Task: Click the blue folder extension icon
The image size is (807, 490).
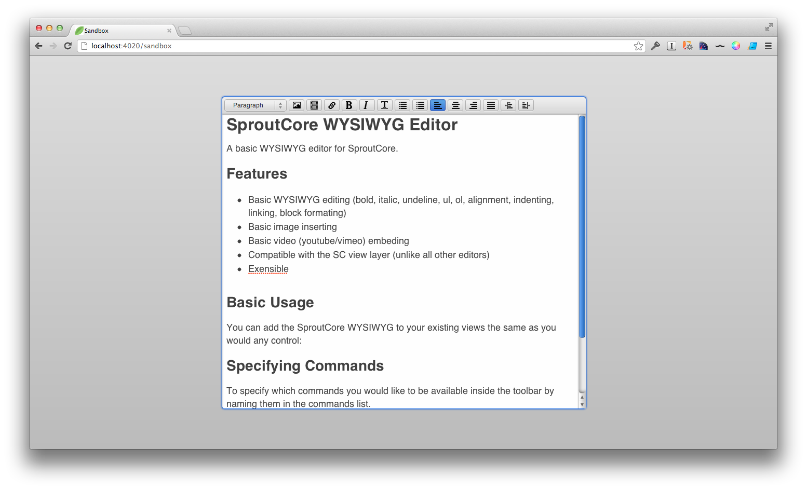Action: (752, 46)
